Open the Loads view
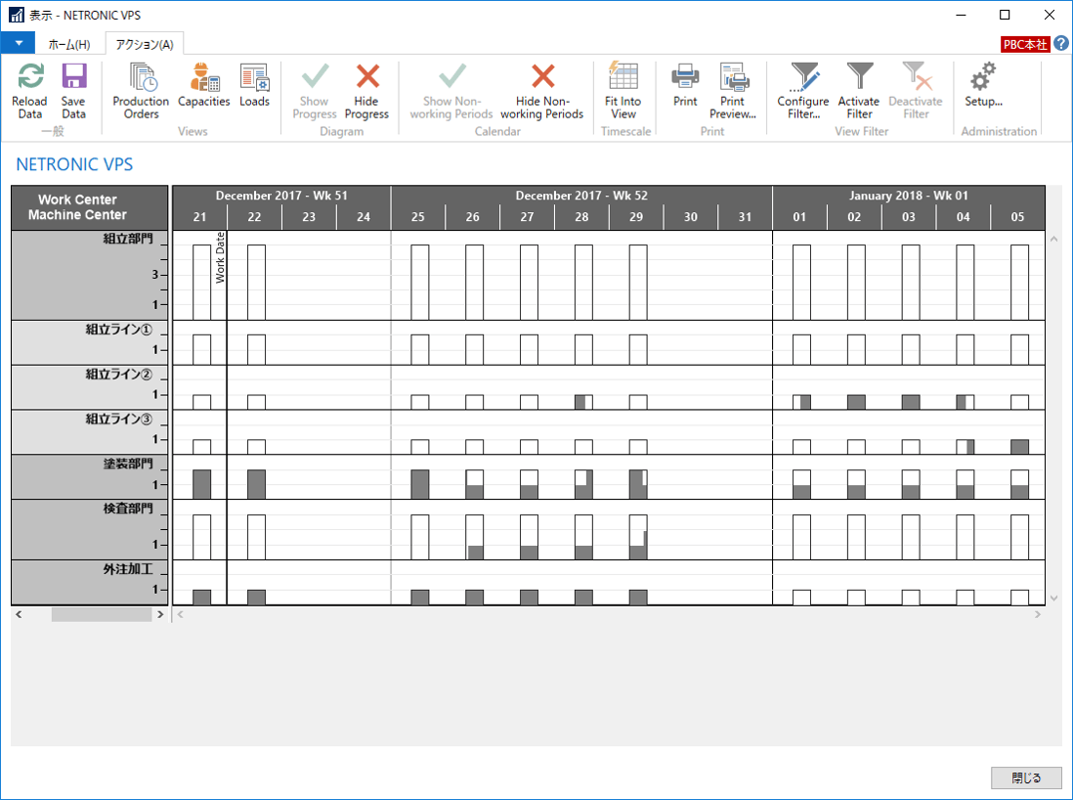Viewport: 1073px width, 800px height. coord(254,78)
